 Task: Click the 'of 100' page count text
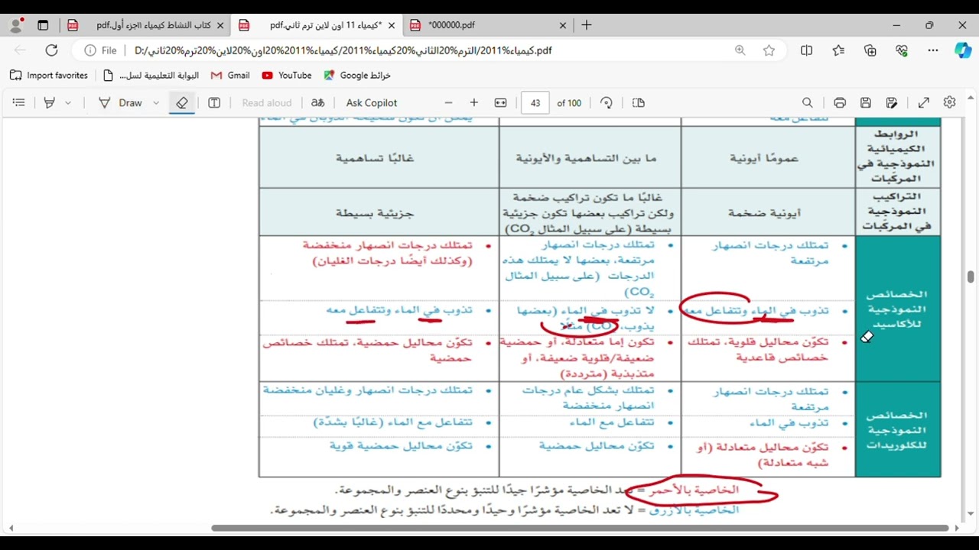(569, 102)
